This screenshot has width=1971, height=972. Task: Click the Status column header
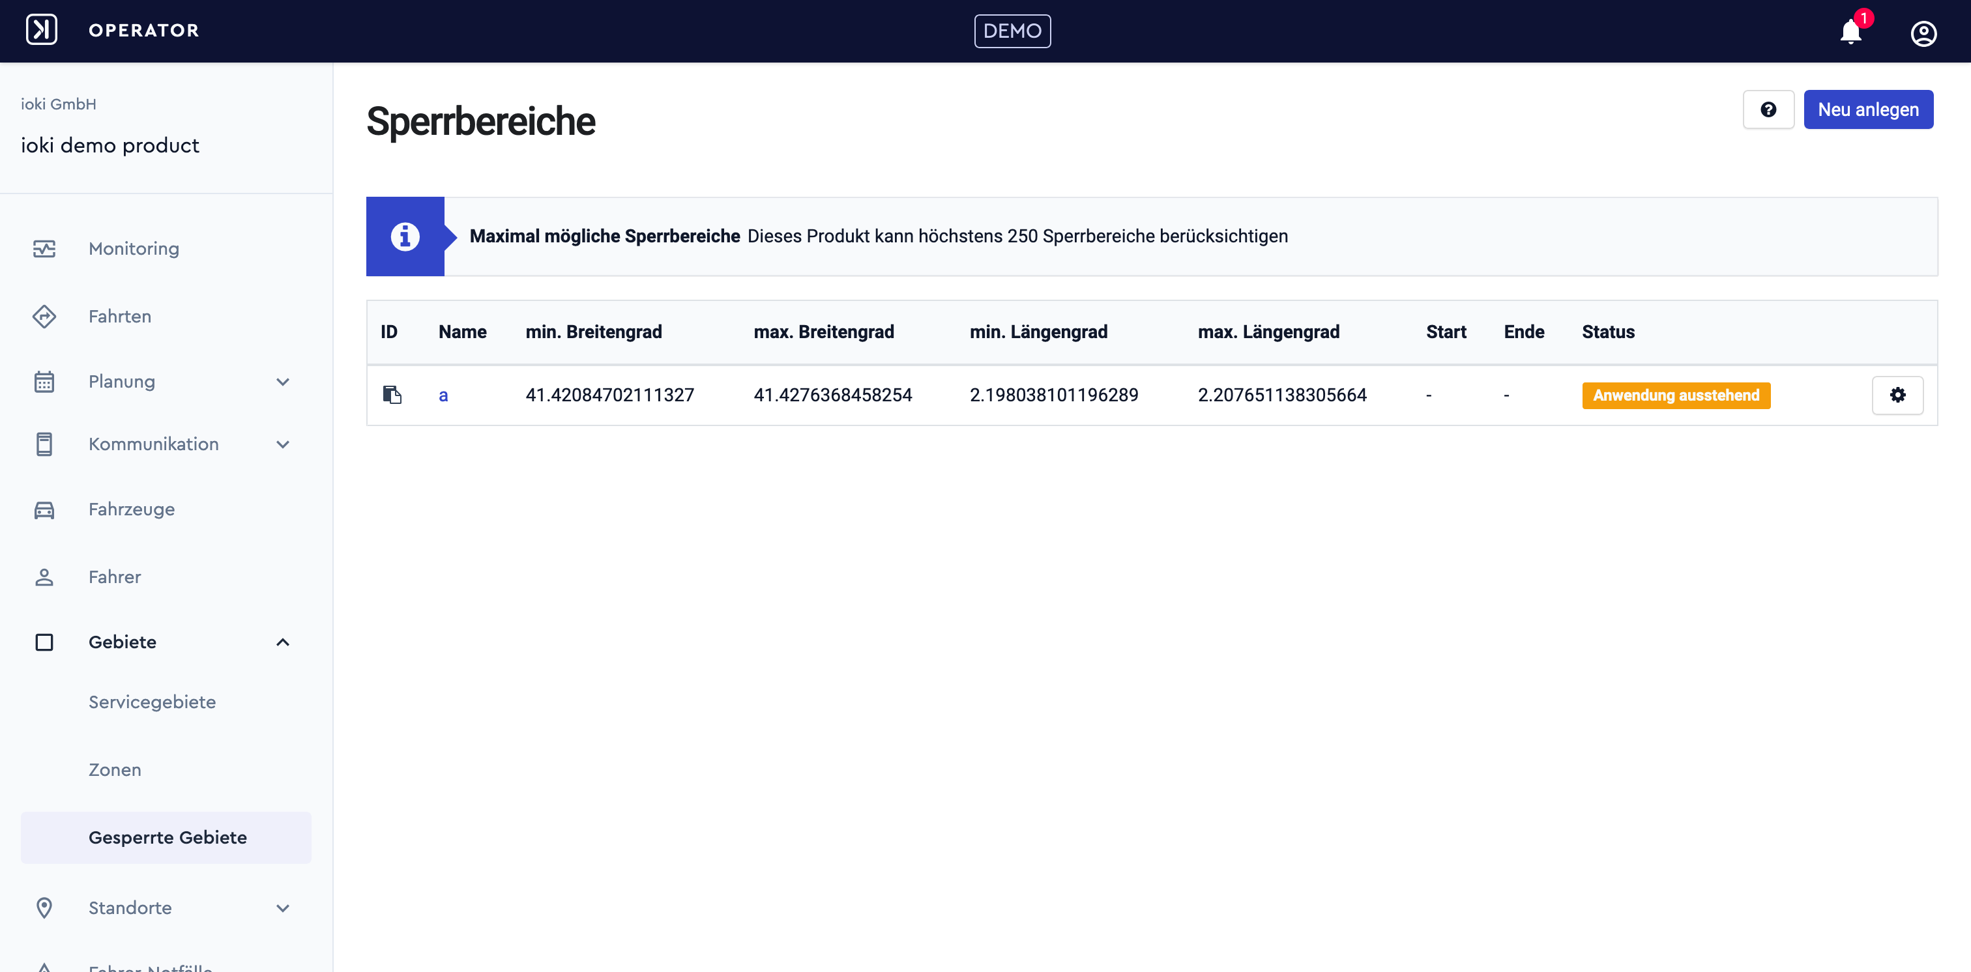tap(1607, 332)
